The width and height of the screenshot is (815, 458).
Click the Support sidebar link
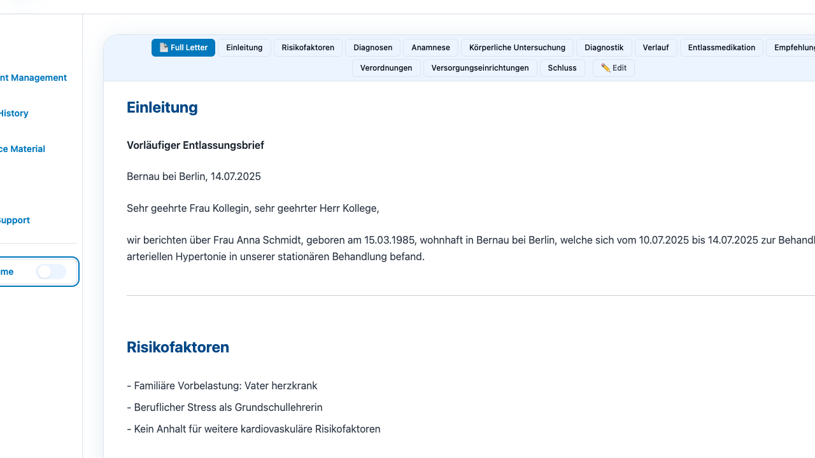[x=15, y=220]
